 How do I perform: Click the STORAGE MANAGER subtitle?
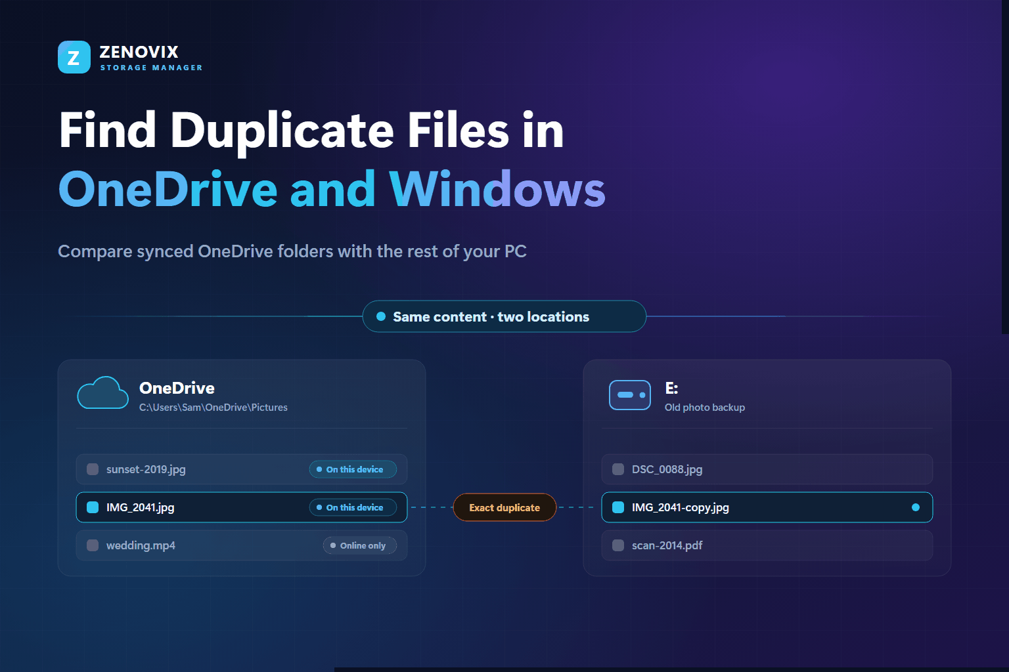(151, 68)
